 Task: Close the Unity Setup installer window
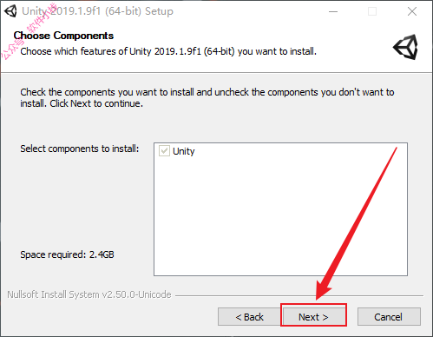412,11
